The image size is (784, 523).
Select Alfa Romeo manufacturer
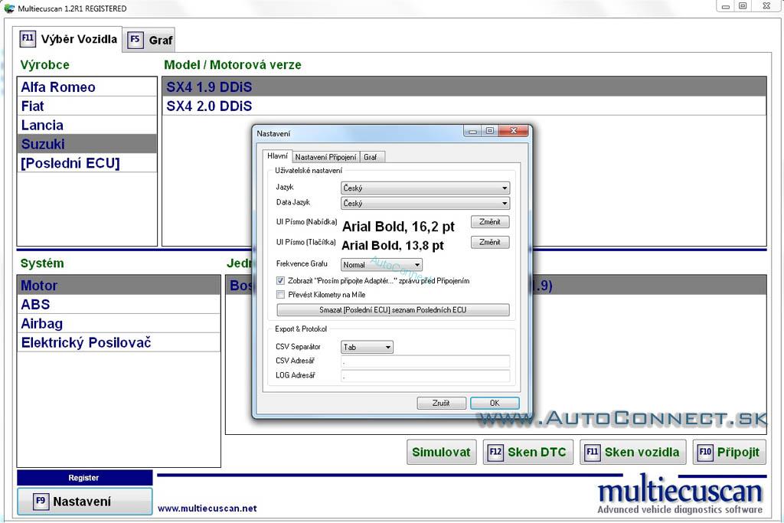(x=87, y=87)
